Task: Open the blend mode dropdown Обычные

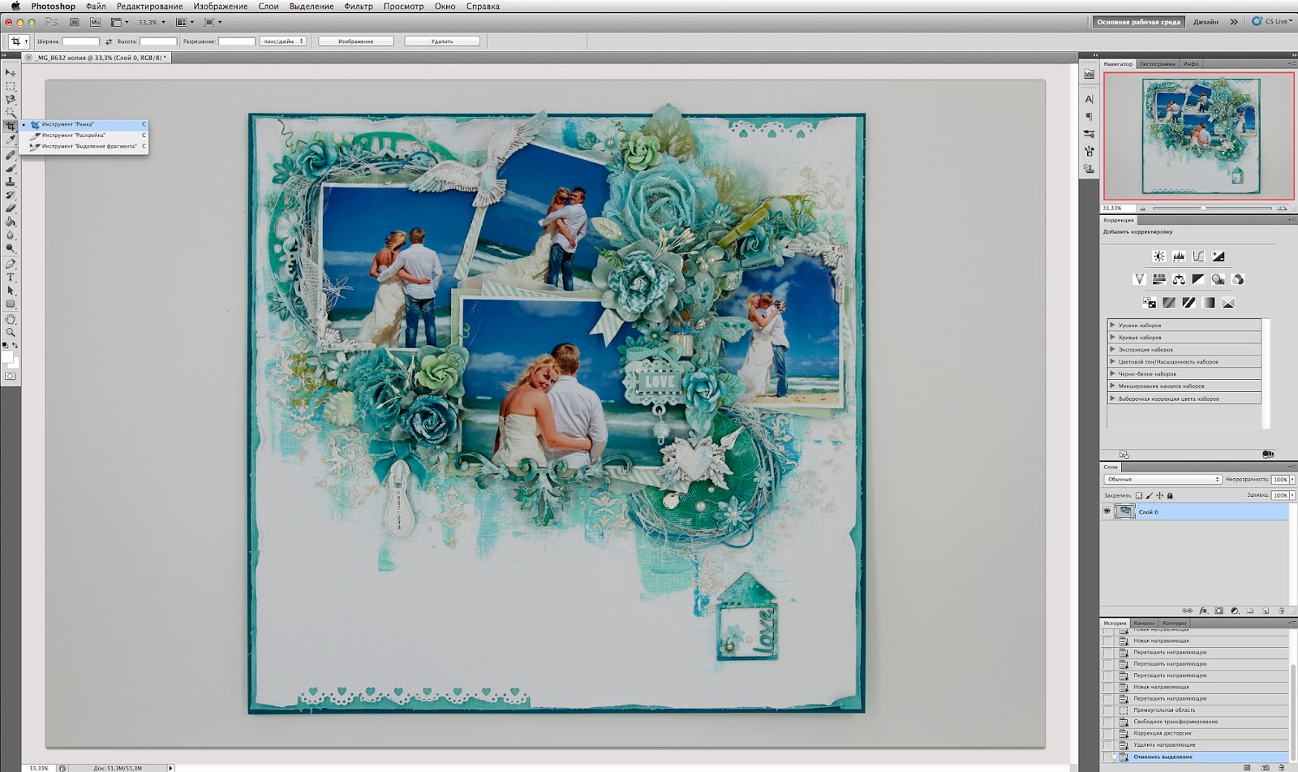Action: 1163,480
